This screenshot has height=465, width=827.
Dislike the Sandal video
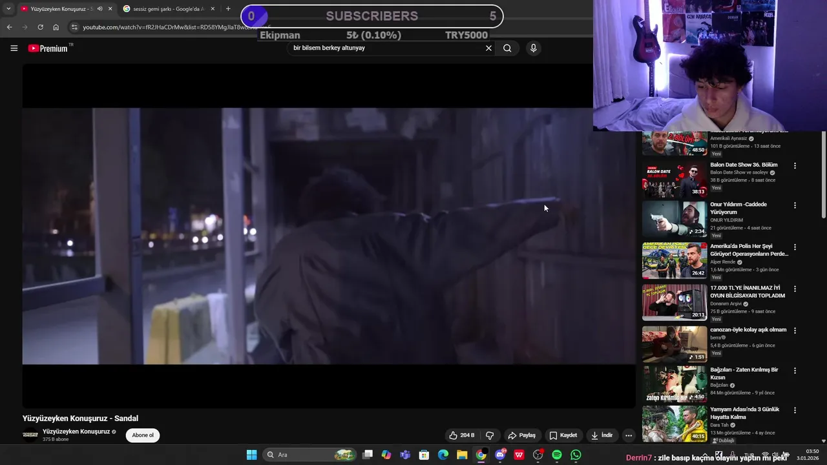click(x=490, y=435)
